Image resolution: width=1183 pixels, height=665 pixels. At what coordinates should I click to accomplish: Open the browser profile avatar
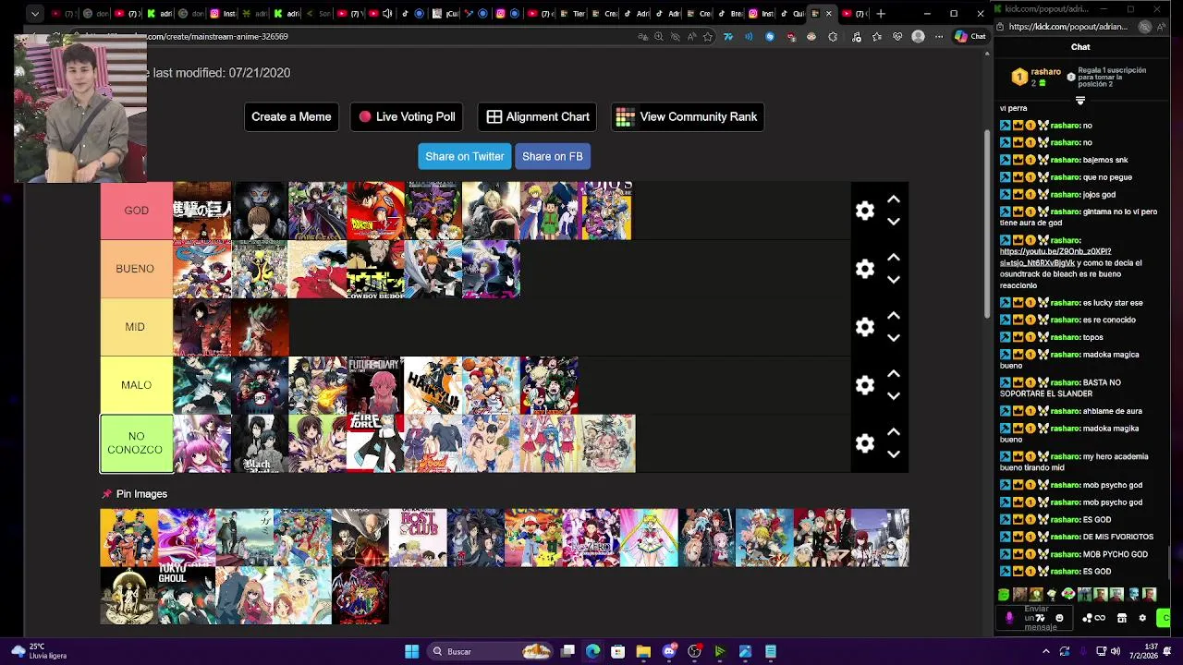(918, 37)
